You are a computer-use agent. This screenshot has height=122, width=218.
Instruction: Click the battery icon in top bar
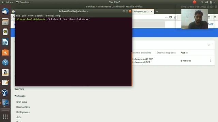pyautogui.click(x=211, y=2)
